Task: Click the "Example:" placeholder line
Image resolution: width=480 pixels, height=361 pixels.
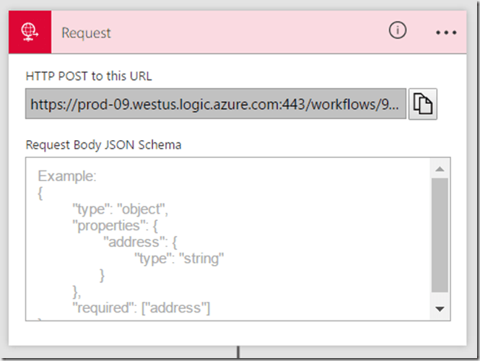Action: click(67, 176)
